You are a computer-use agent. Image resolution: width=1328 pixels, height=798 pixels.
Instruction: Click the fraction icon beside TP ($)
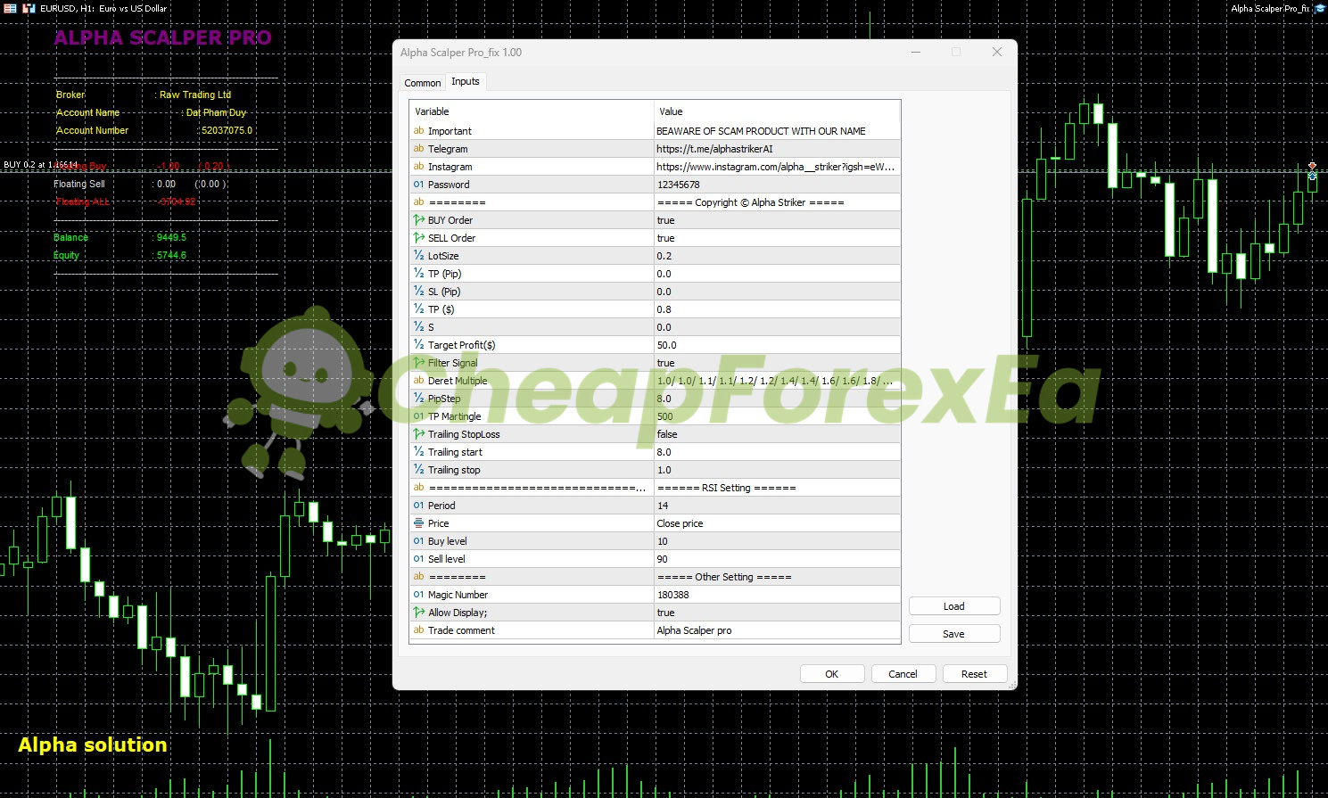click(418, 309)
